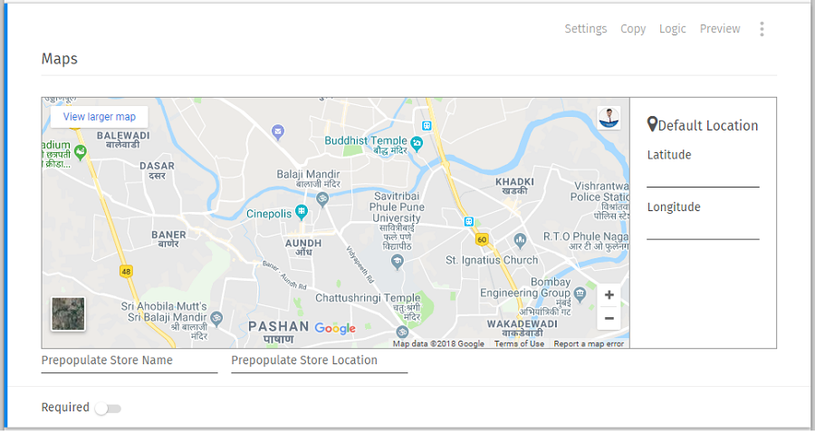Click the map zoom in plus button

pyautogui.click(x=609, y=295)
